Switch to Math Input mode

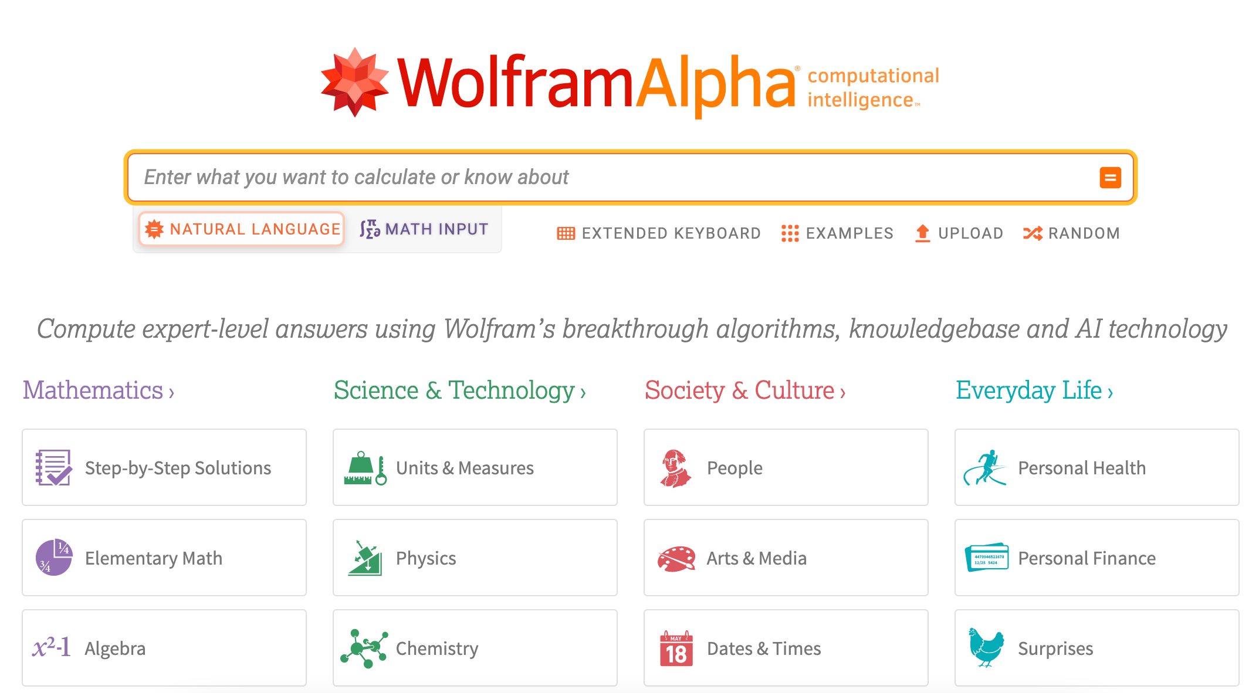click(x=424, y=229)
